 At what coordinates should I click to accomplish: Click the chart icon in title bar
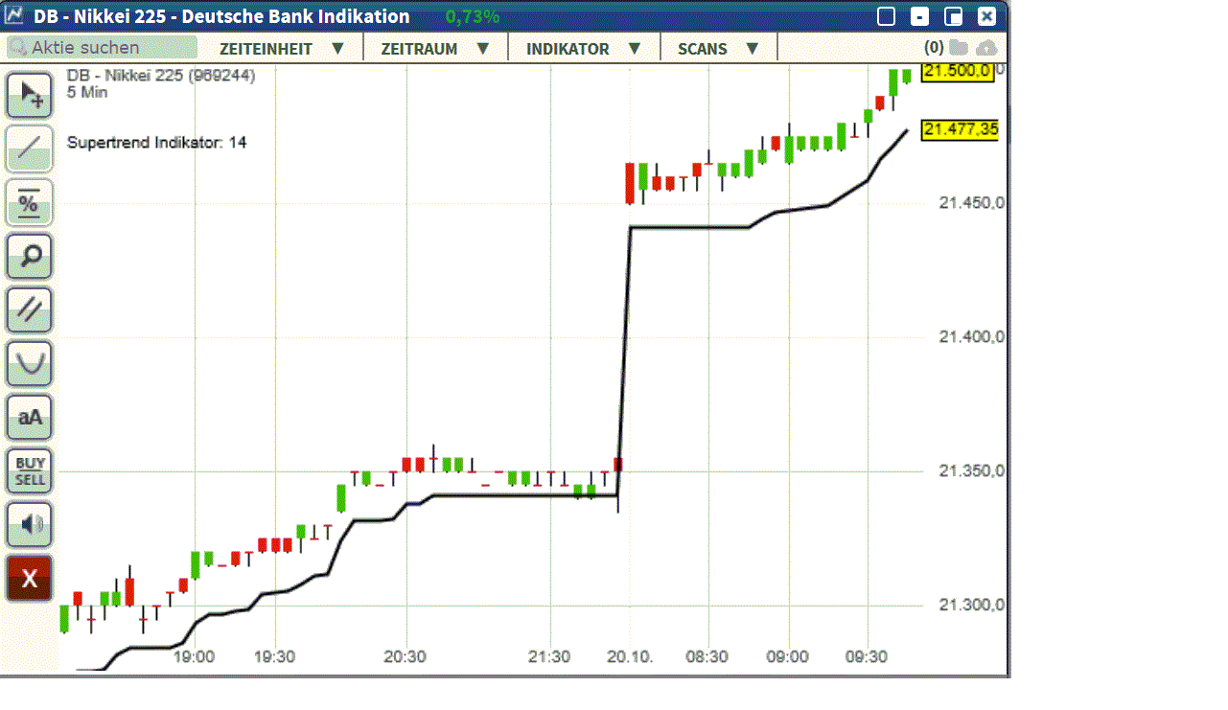click(x=14, y=16)
